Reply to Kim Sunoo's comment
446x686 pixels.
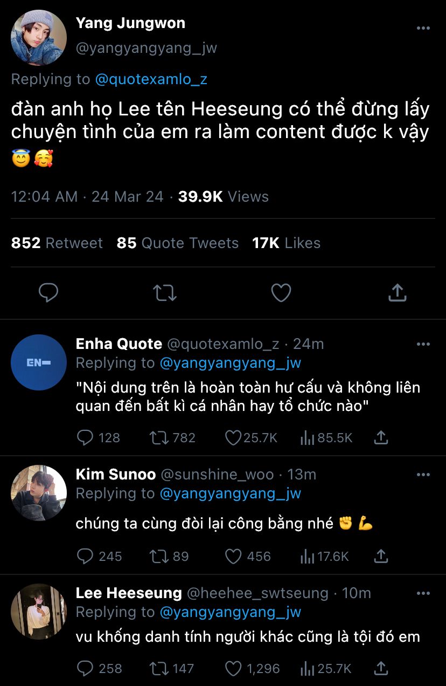coord(85,556)
